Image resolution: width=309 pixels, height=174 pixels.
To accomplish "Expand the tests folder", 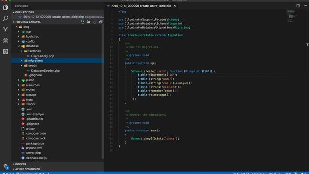I will [29, 100].
